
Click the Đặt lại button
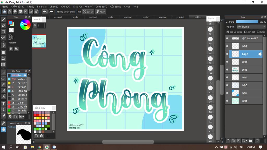88,11
